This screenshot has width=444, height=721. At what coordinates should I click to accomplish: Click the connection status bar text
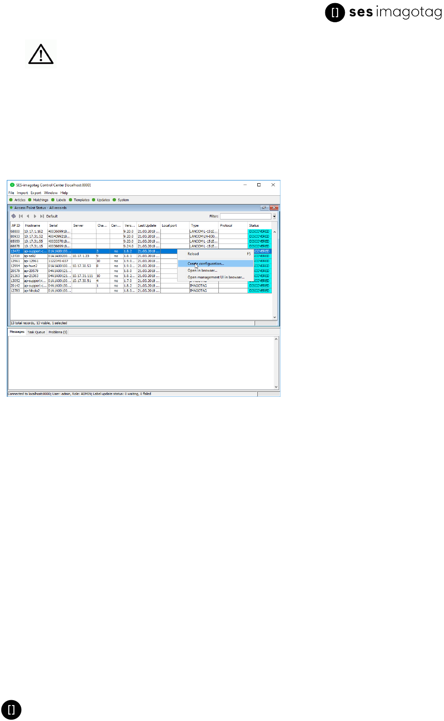(79, 394)
